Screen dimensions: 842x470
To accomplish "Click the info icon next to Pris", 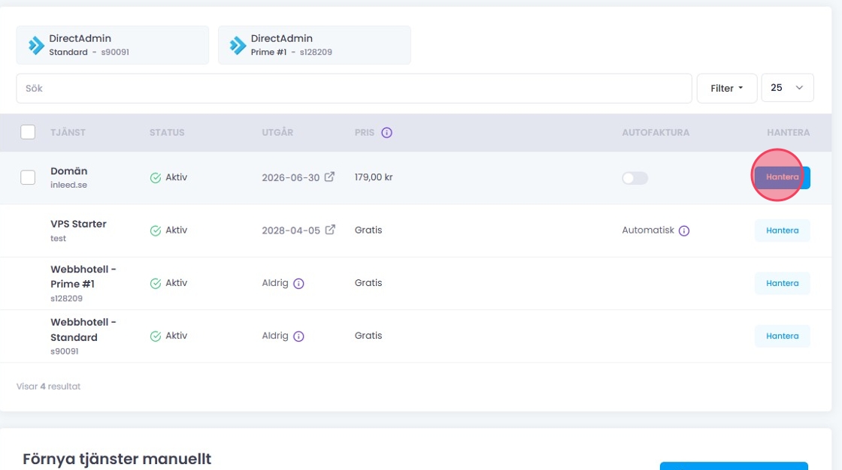I will 386,133.
